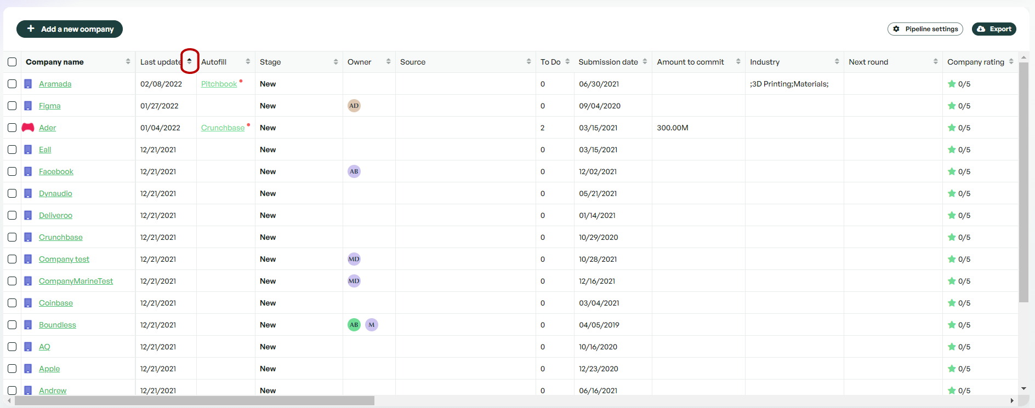Click the 300.00M amount cell
Screen dimensions: 1035x408
coord(698,128)
